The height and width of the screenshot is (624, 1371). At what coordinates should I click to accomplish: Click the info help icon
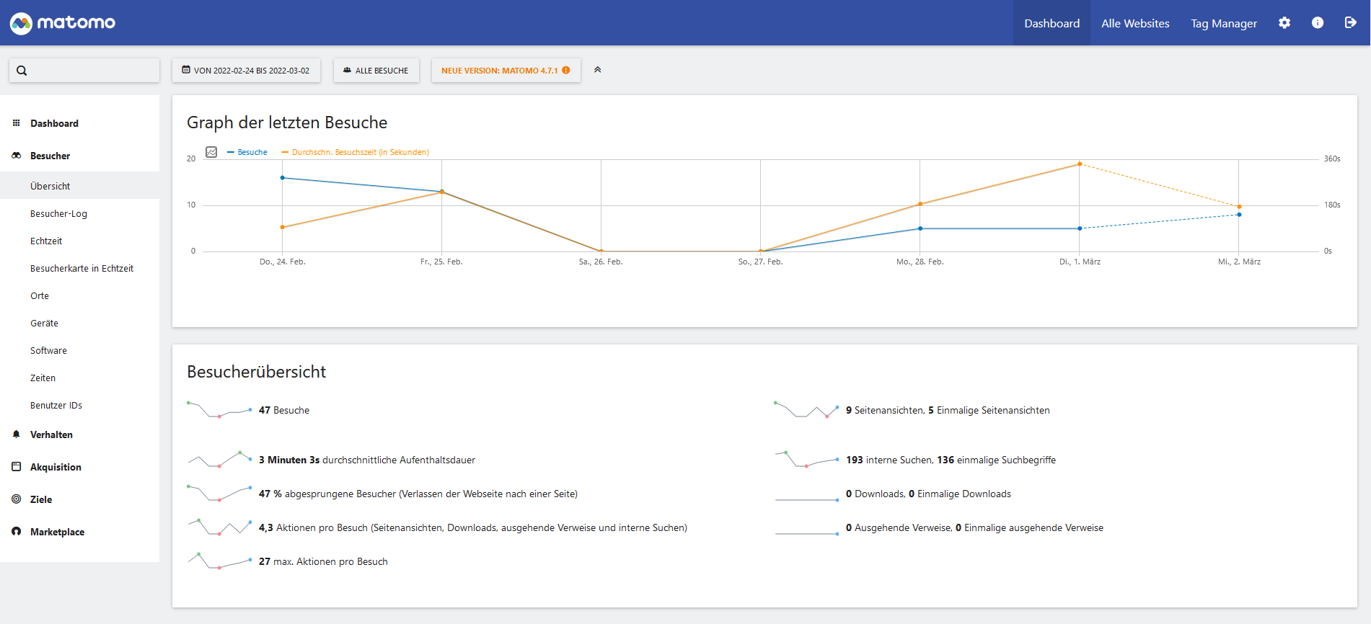click(1317, 23)
